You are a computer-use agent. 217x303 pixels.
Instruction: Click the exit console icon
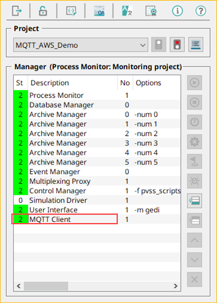pyautogui.click(x=17, y=11)
